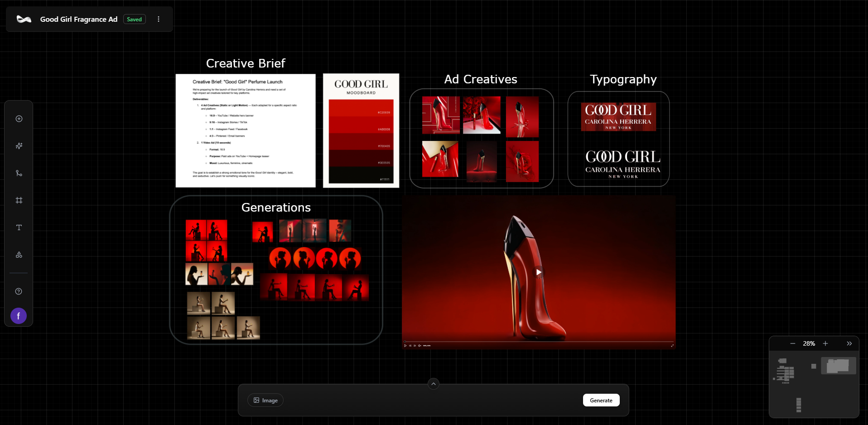Select top-middle ad creative with roses

point(482,115)
